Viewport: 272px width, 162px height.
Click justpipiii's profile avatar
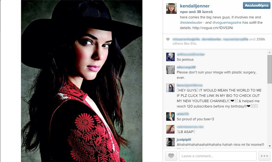point(170,142)
